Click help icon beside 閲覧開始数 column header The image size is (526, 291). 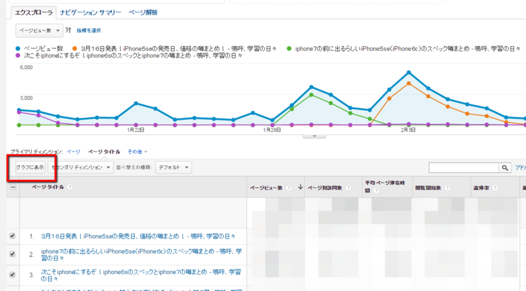[x=448, y=188]
